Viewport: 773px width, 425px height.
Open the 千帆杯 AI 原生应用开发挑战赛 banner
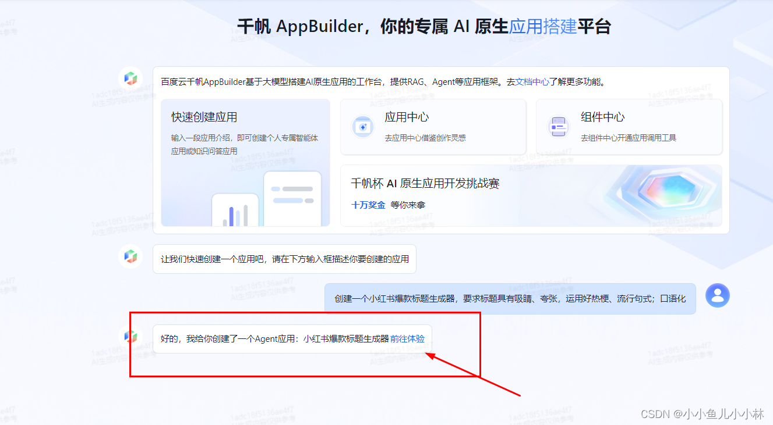531,195
